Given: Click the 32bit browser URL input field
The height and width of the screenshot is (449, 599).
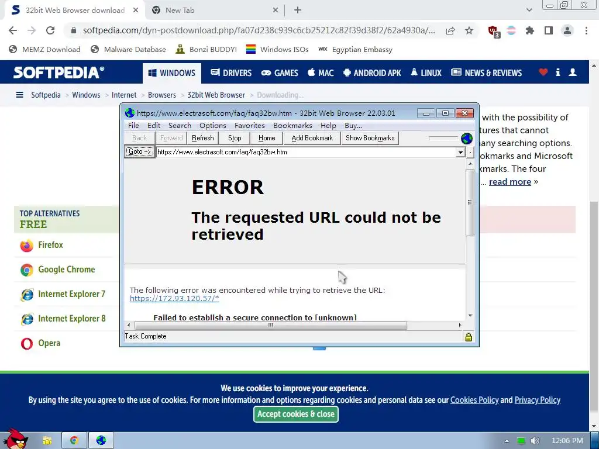Looking at the screenshot, I should point(305,152).
